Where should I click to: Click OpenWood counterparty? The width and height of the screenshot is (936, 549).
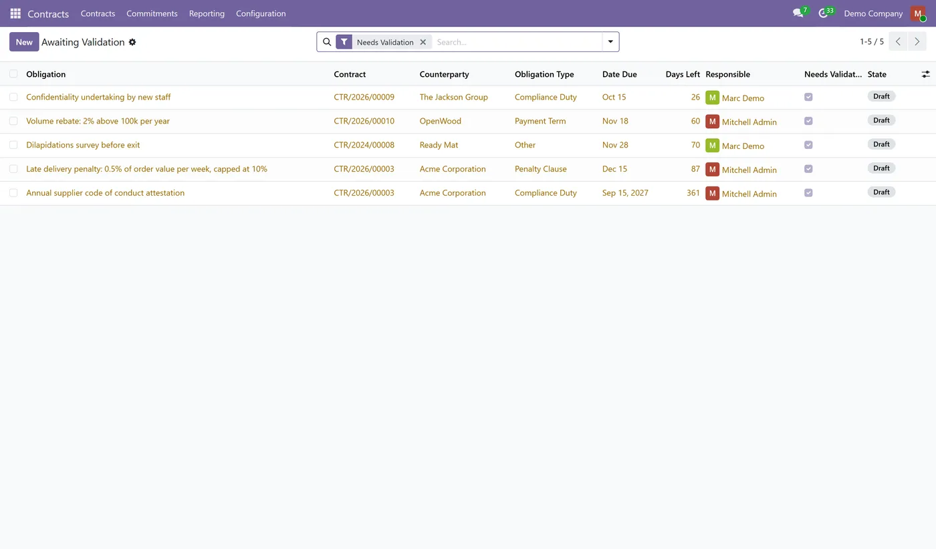(440, 121)
